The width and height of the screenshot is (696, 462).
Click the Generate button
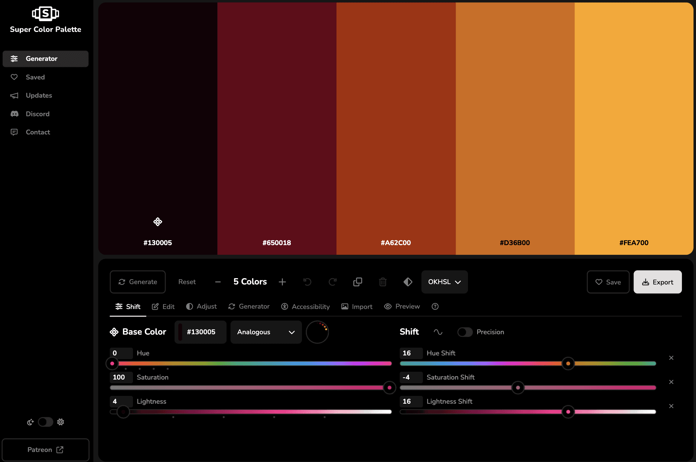coord(138,282)
